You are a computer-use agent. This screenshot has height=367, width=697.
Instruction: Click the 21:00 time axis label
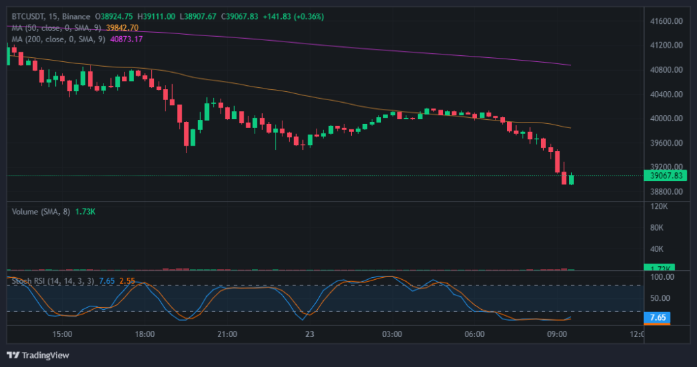(227, 334)
